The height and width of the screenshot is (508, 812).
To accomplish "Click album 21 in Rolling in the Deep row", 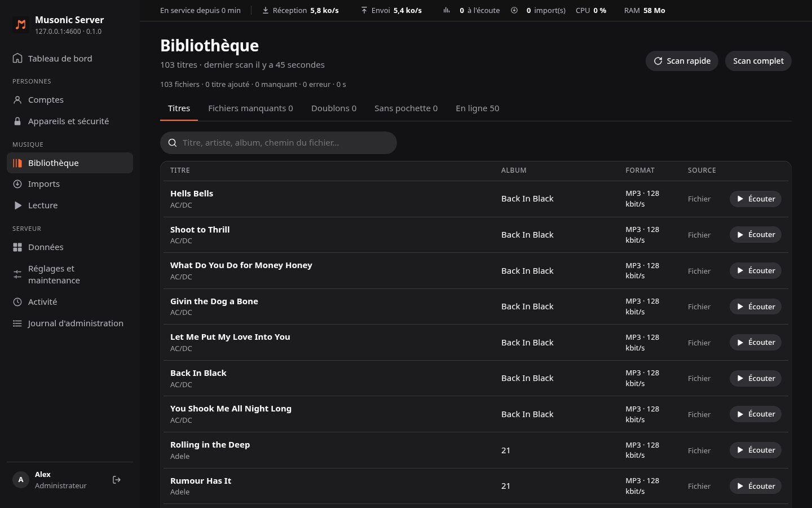I will pos(506,450).
